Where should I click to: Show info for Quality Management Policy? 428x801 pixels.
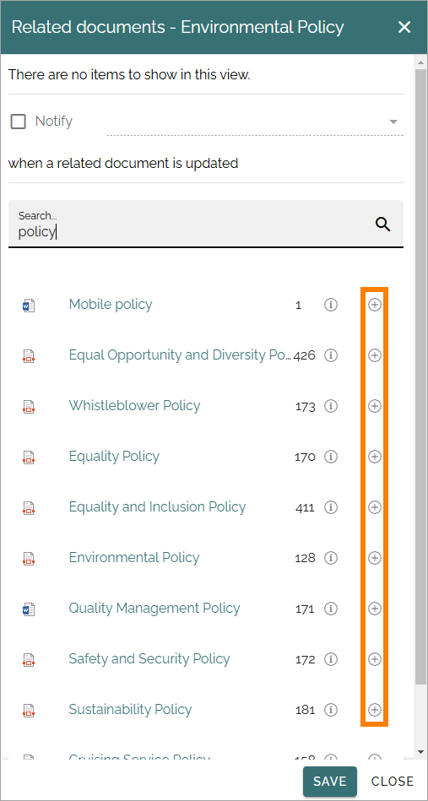coord(331,609)
